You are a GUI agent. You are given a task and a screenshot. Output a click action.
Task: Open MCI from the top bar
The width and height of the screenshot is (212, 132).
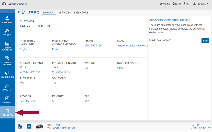click(x=187, y=4)
